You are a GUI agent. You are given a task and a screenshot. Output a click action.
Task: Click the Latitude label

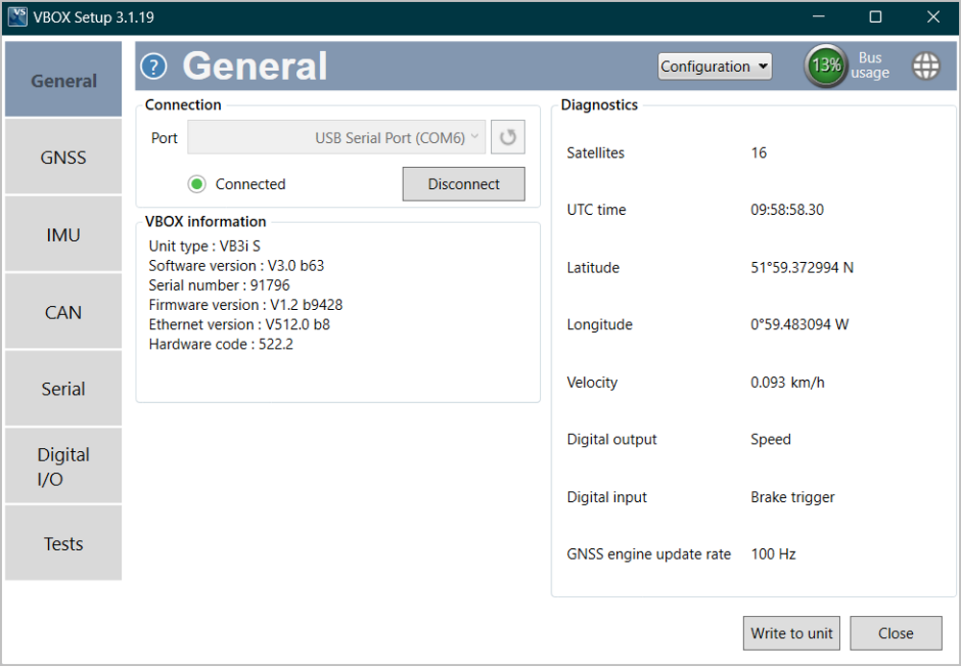[593, 268]
